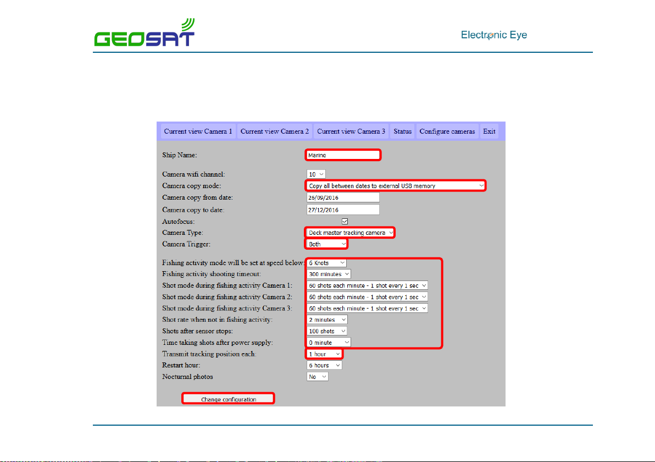The image size is (655, 462).
Task: Open the fishing speed Knots dropdown
Action: [x=326, y=263]
